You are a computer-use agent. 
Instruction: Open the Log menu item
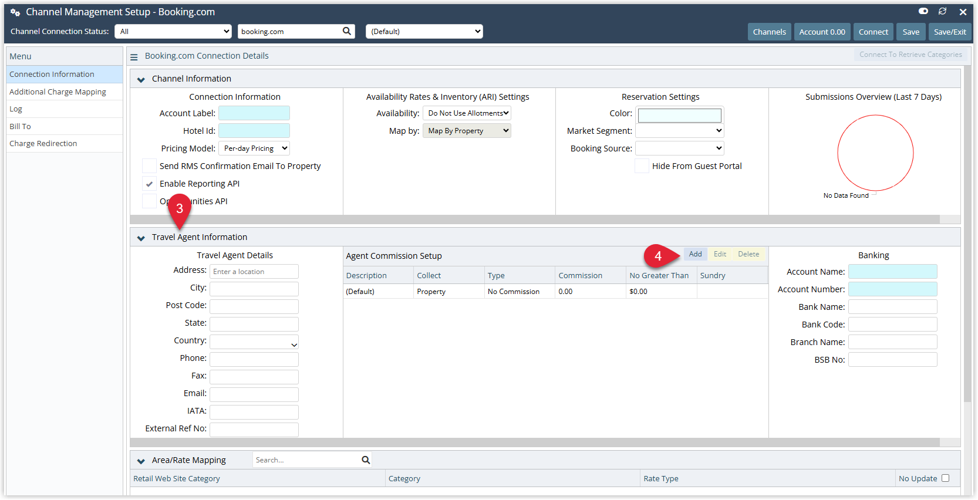tap(65, 109)
